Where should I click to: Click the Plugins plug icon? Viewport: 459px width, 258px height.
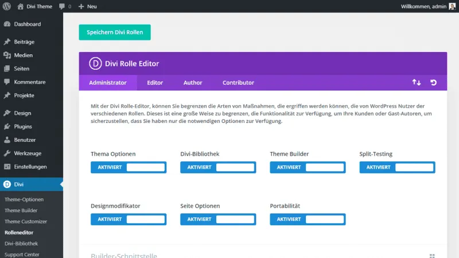tap(7, 126)
